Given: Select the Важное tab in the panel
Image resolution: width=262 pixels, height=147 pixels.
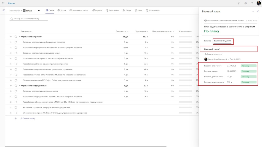Looking at the screenshot, I should pos(207,41).
